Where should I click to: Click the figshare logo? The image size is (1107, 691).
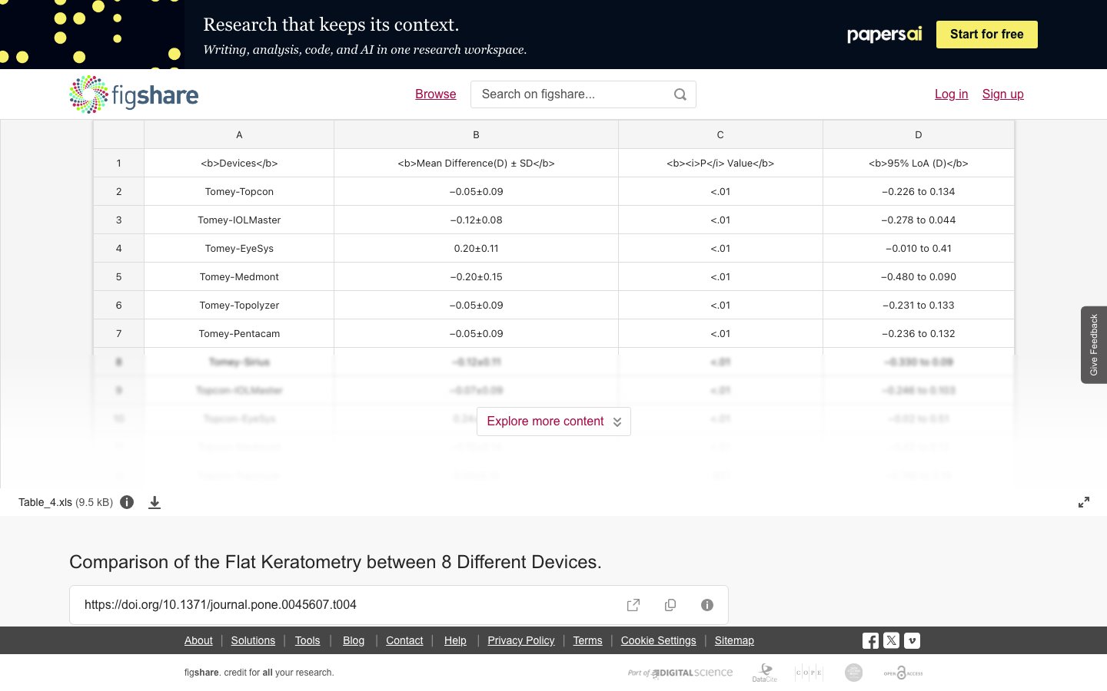pyautogui.click(x=134, y=94)
